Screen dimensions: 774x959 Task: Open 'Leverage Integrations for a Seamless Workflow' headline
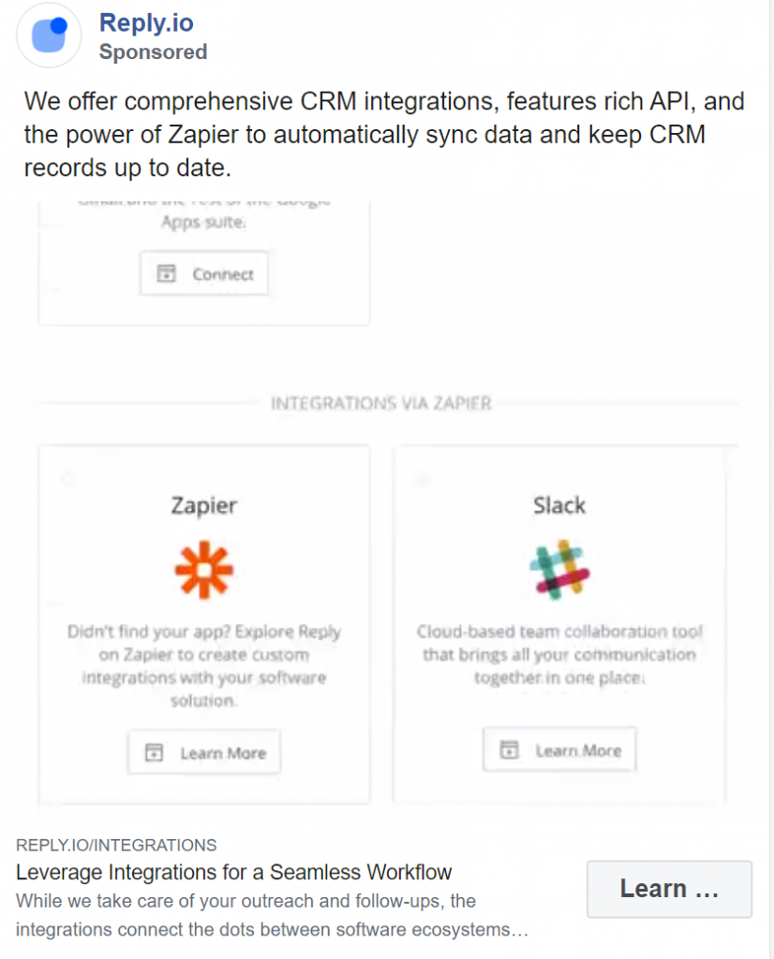coord(233,872)
